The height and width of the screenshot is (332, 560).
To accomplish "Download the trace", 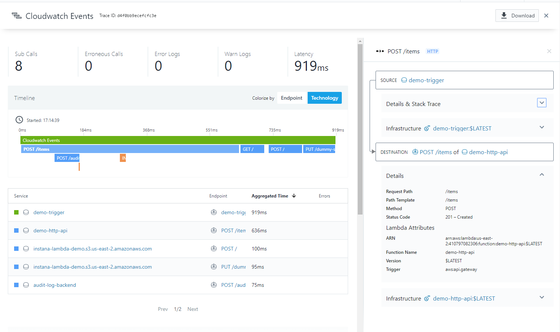I will 517,16.
